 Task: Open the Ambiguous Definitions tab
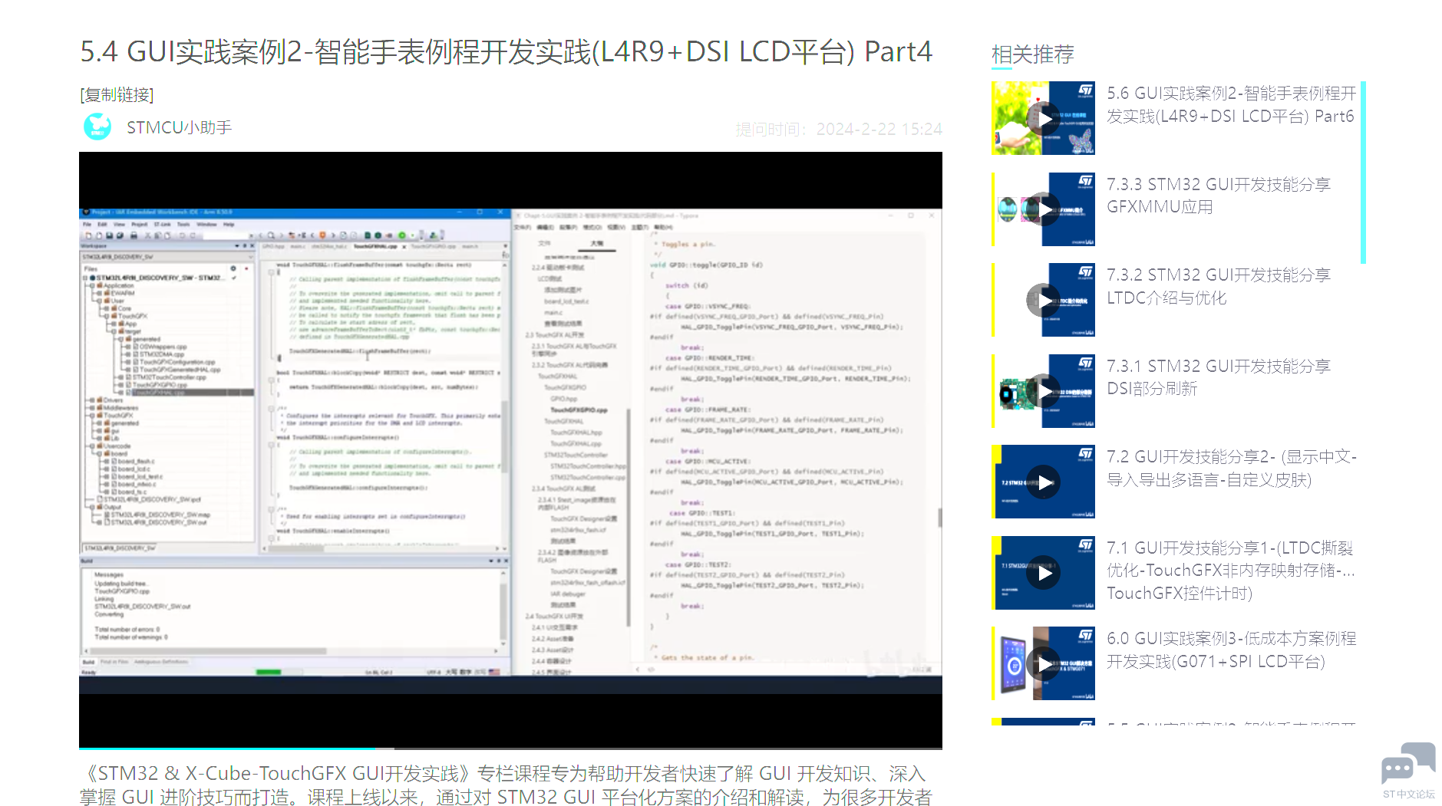click(160, 662)
